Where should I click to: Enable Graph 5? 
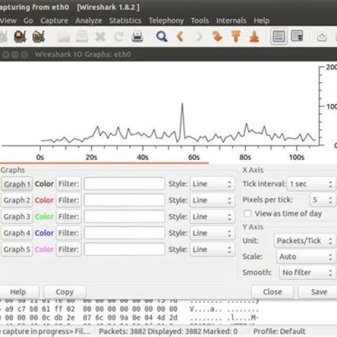17,249
